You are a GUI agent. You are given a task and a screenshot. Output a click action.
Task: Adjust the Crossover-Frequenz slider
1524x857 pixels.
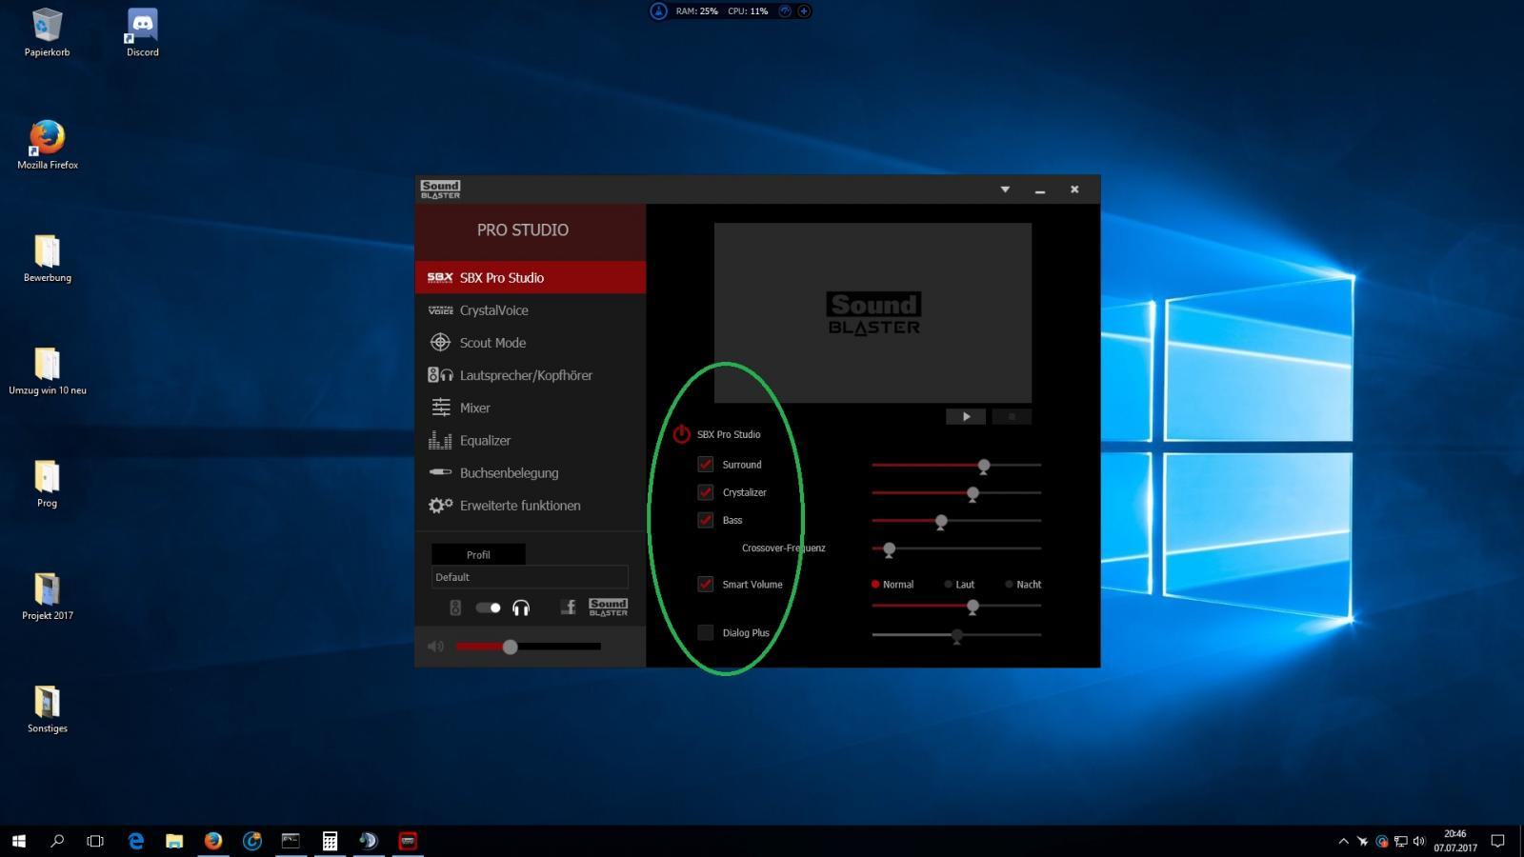956,548
